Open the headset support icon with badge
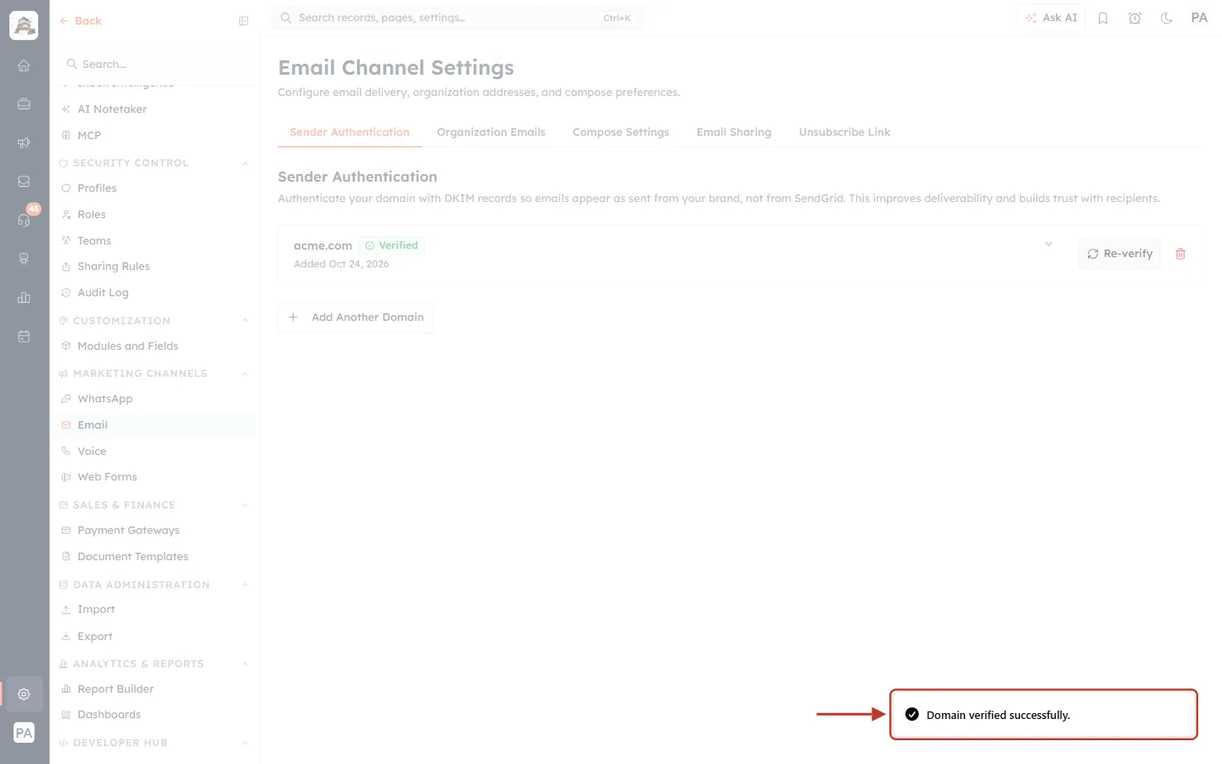Image resolution: width=1222 pixels, height=764 pixels. click(x=24, y=220)
